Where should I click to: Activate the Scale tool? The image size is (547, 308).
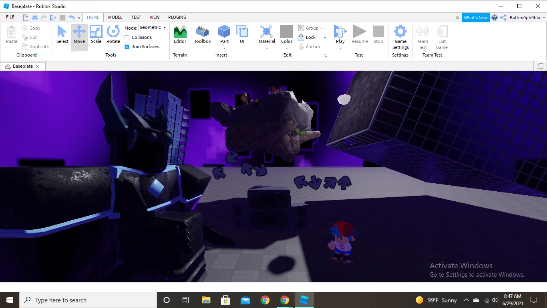click(96, 34)
